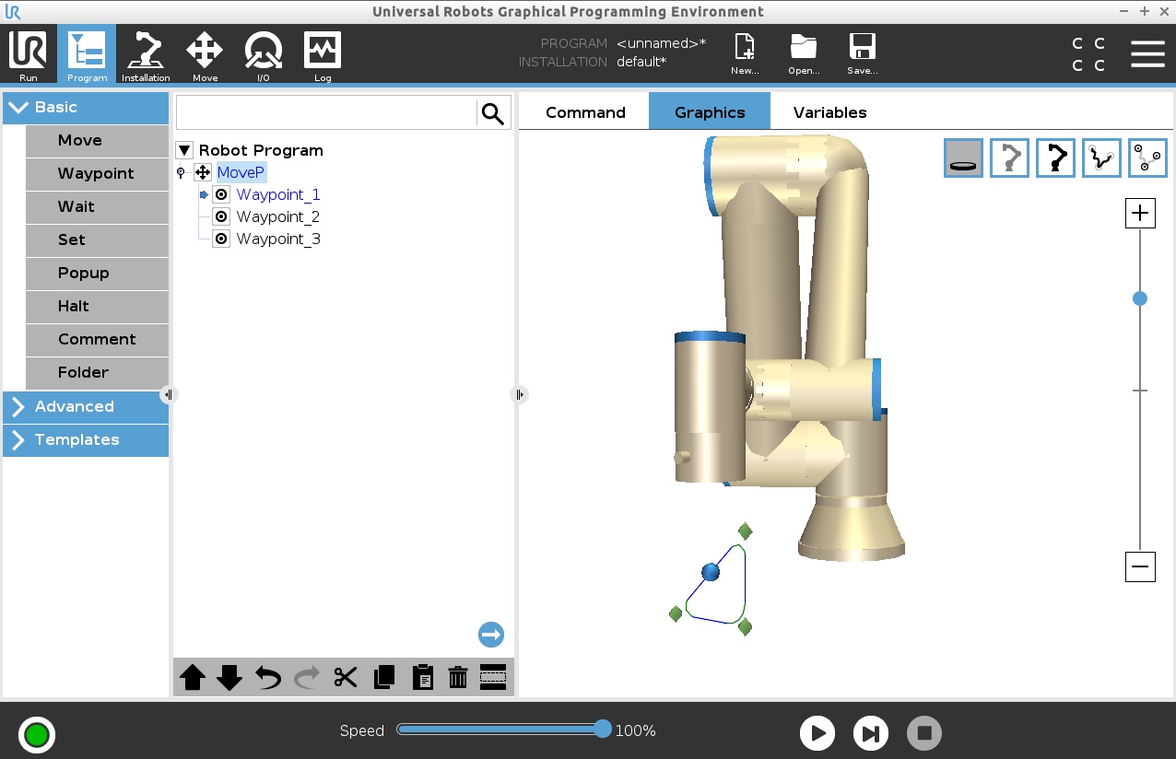Expand the Templates section
This screenshot has height=759, width=1176.
tap(86, 440)
